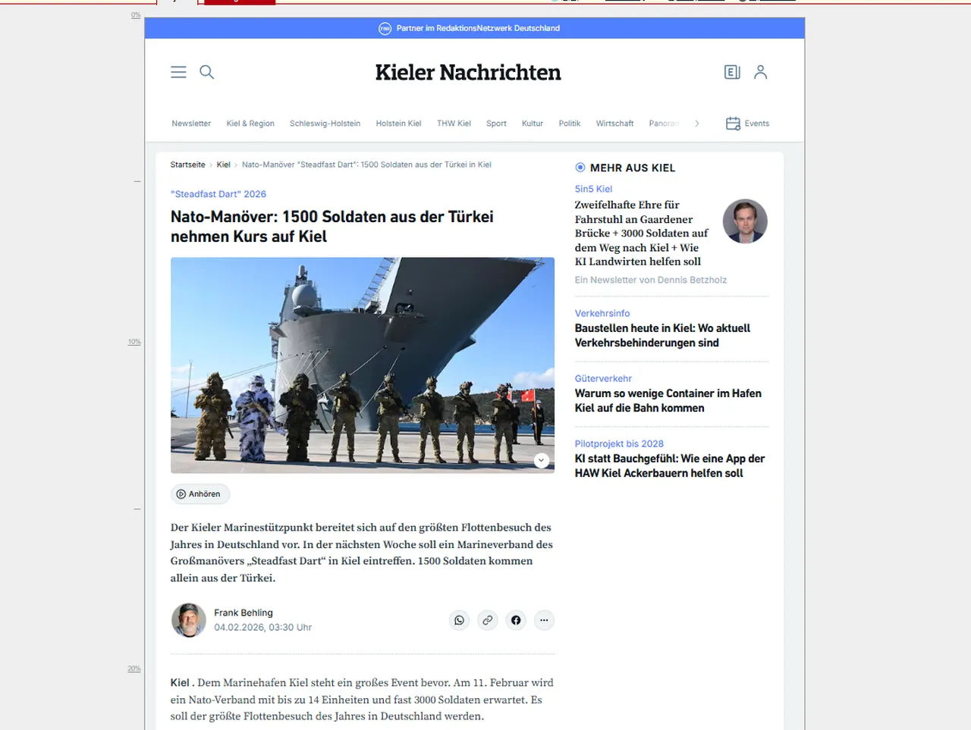971x730 pixels.
Task: Click the Kieler Nachrichten logo
Action: (468, 72)
